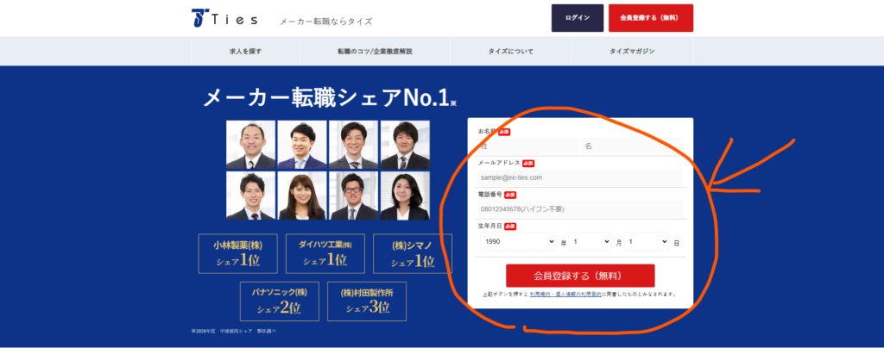Click the ログイン button

(x=578, y=18)
